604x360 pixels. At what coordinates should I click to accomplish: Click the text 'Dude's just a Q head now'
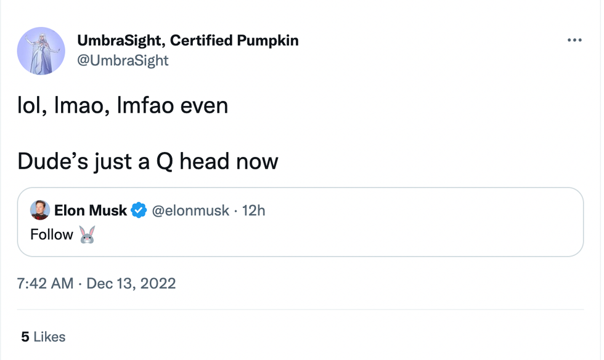[x=148, y=161]
